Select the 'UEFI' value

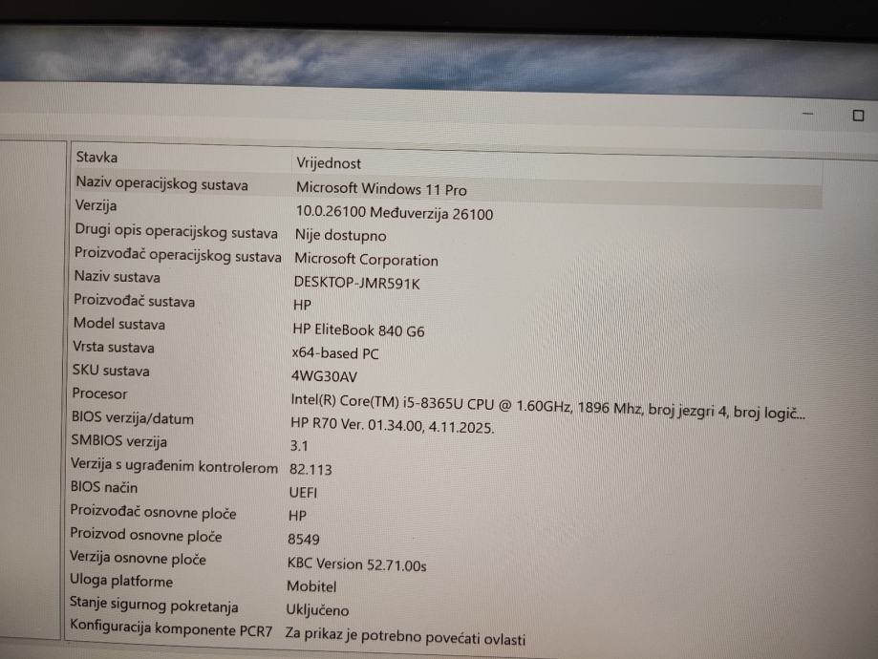coord(303,493)
